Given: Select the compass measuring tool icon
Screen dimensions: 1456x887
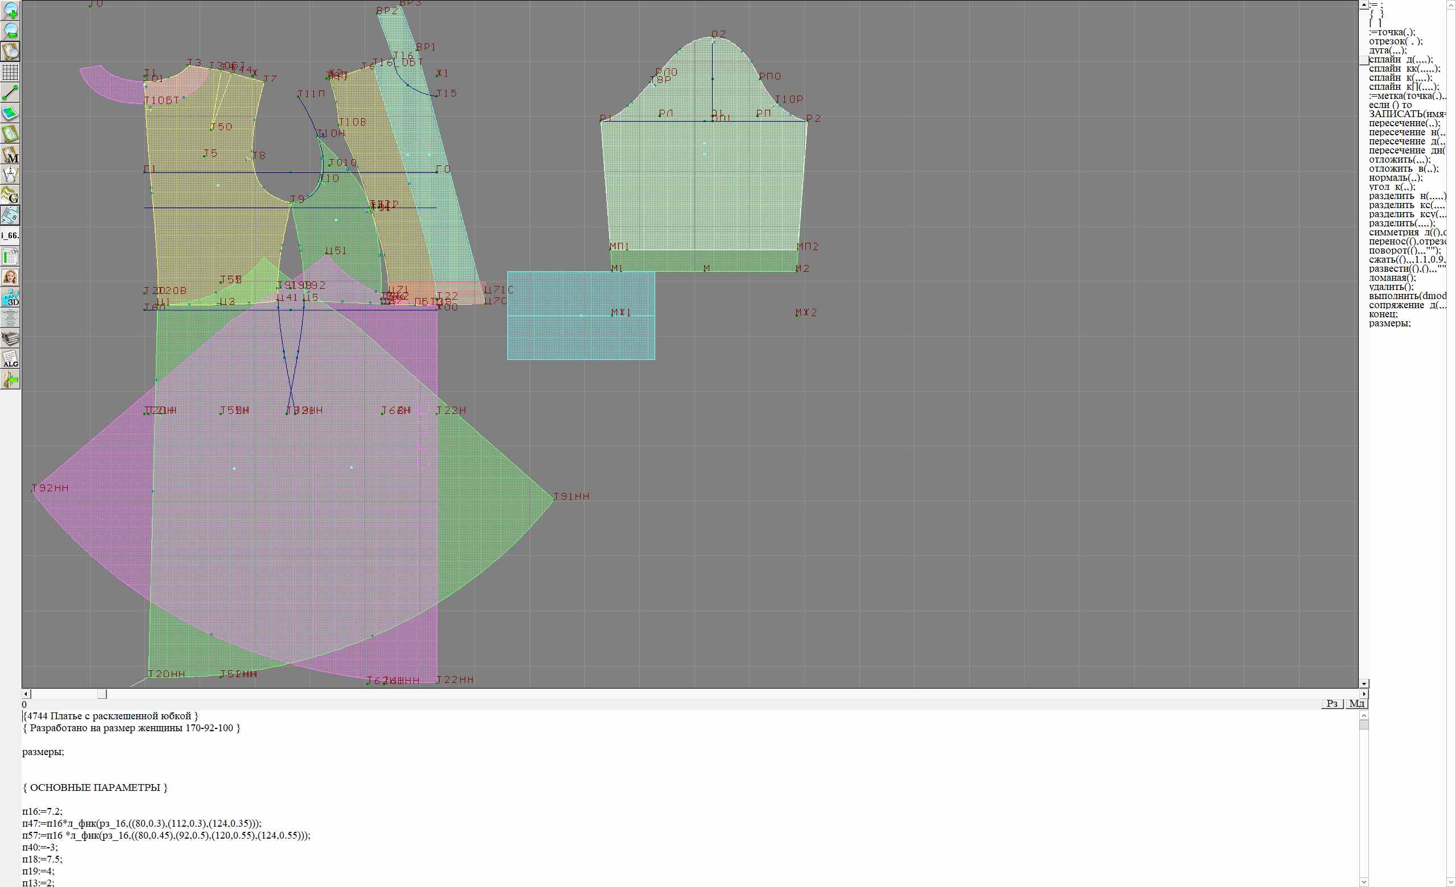Looking at the screenshot, I should pyautogui.click(x=11, y=175).
